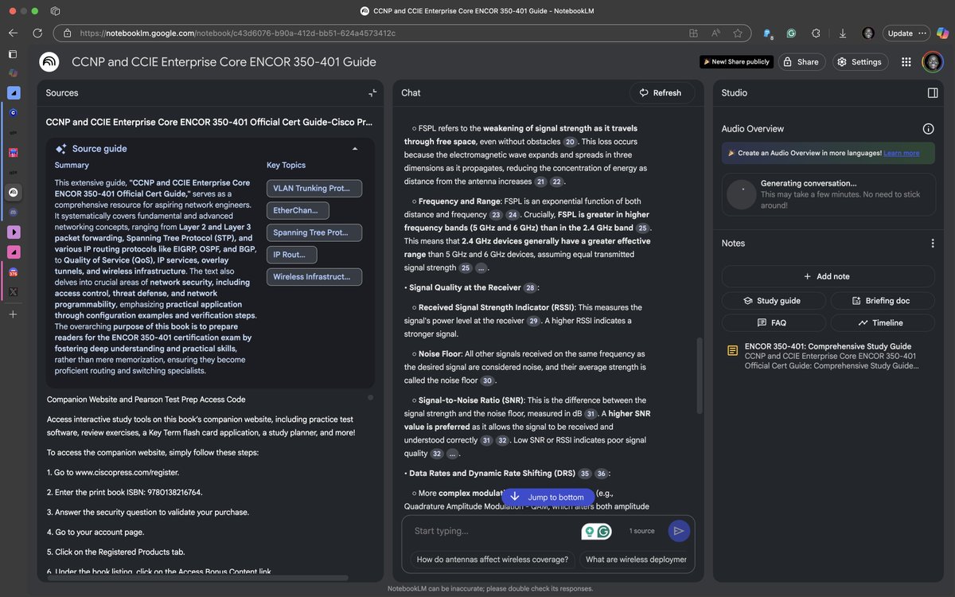Open the browser profile avatar
Screen dimensions: 955x597
868,33
